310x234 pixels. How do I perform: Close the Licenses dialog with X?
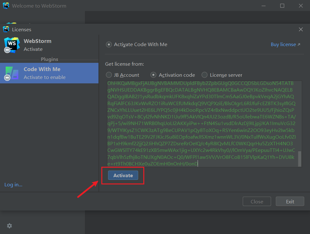point(301,29)
